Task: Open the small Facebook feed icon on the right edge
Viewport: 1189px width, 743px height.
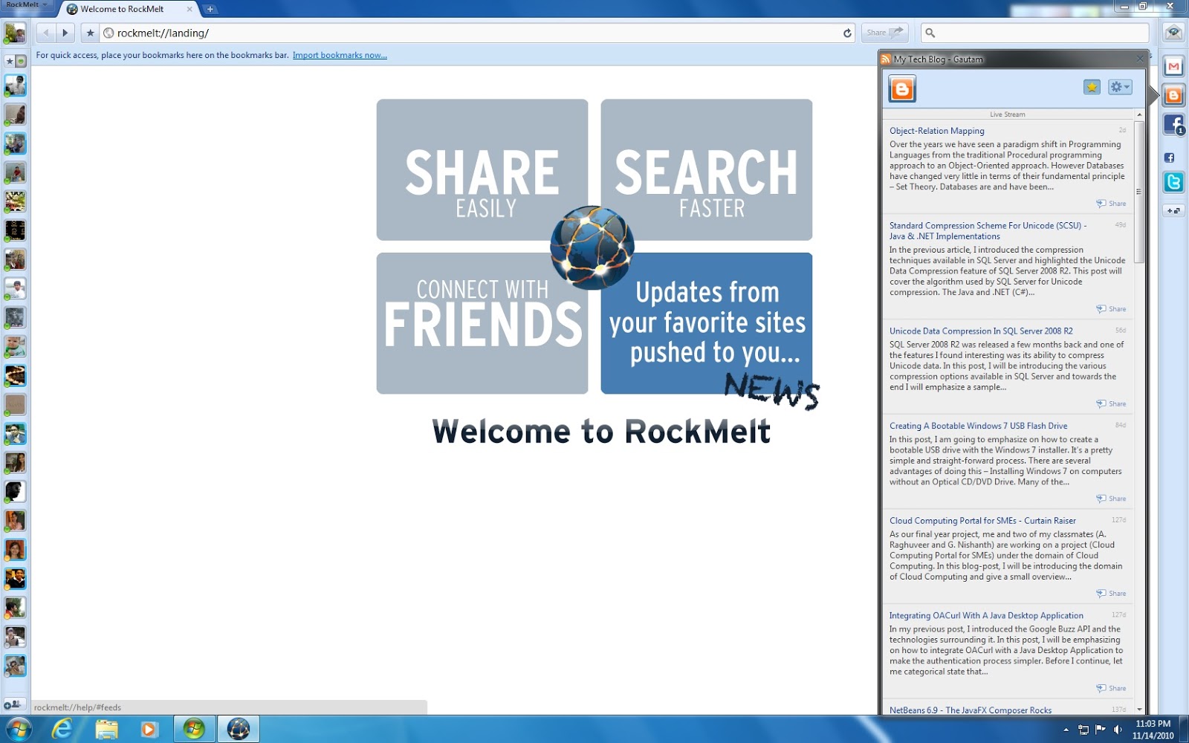Action: pos(1170,158)
